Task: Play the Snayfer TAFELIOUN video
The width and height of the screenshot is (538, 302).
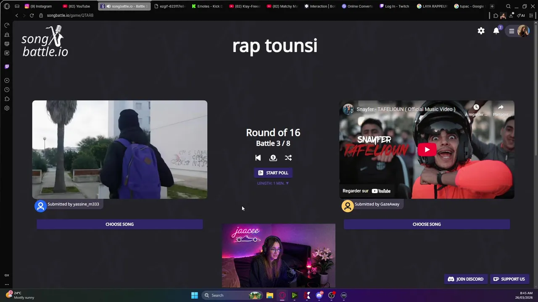Action: click(x=427, y=150)
